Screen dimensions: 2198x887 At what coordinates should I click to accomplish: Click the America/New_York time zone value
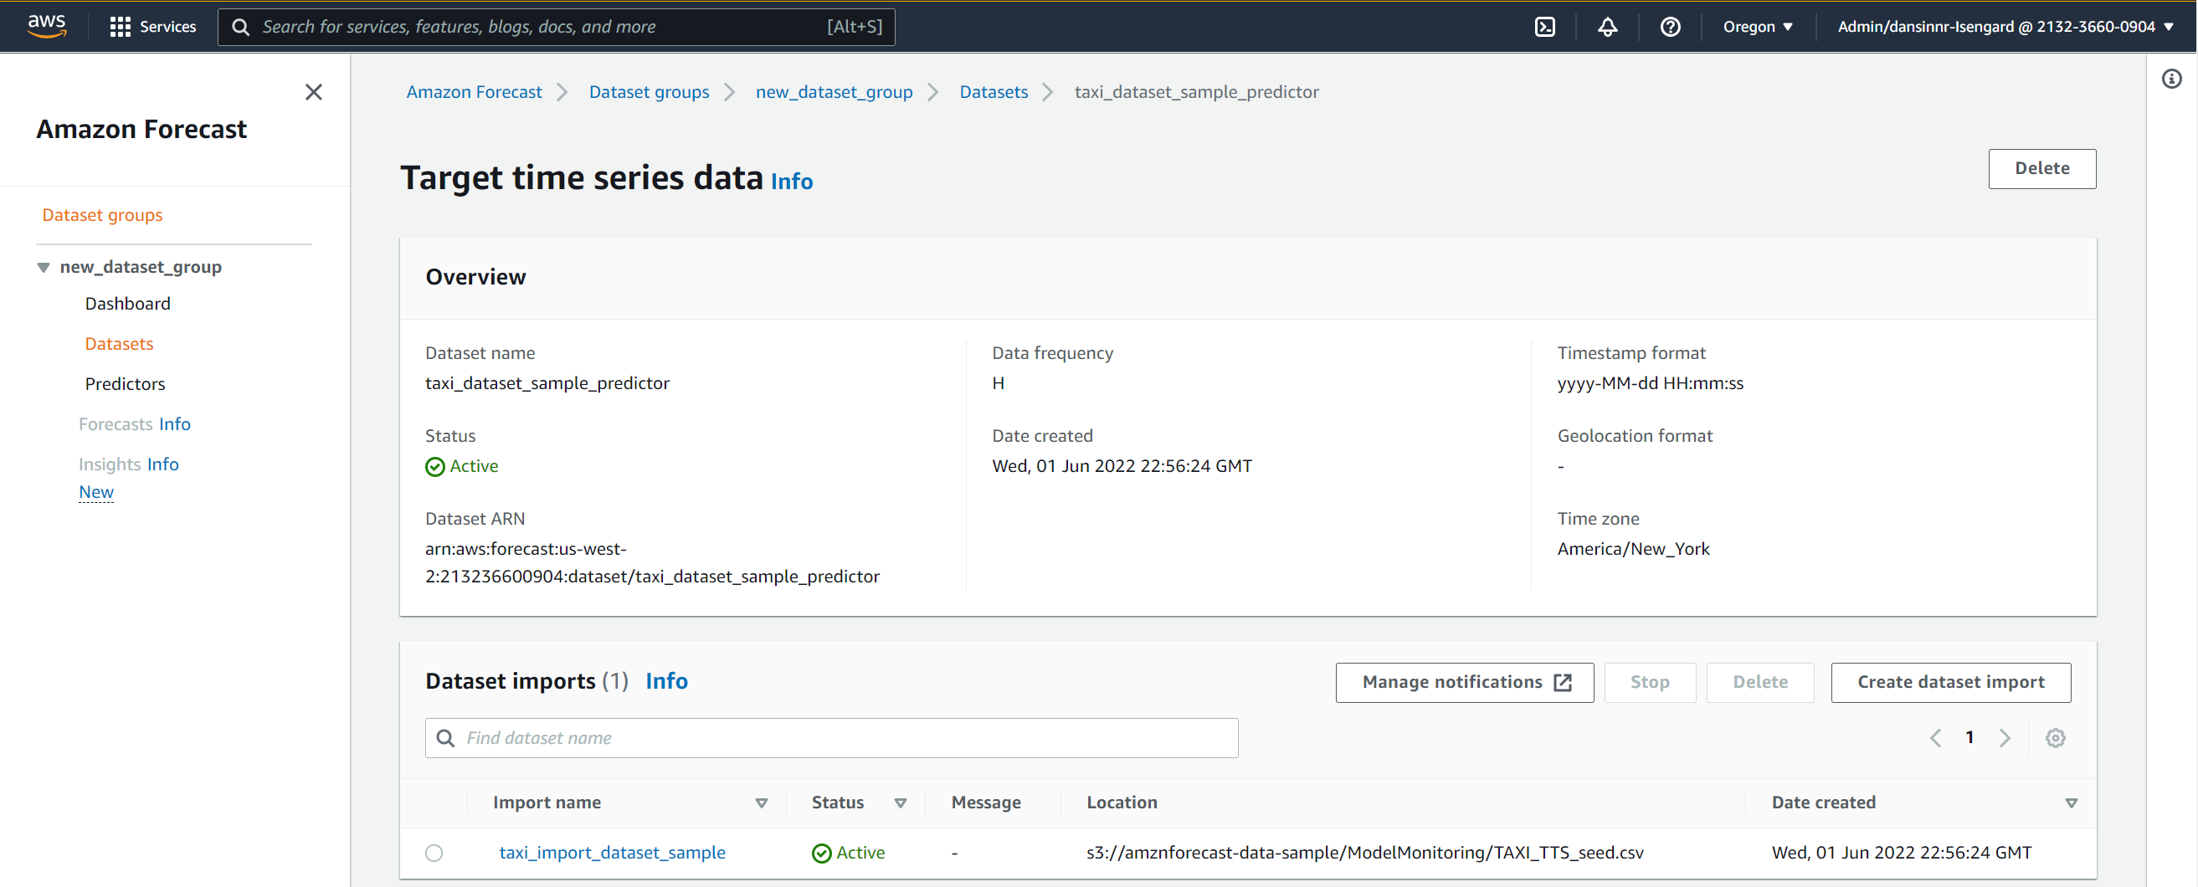click(1633, 549)
